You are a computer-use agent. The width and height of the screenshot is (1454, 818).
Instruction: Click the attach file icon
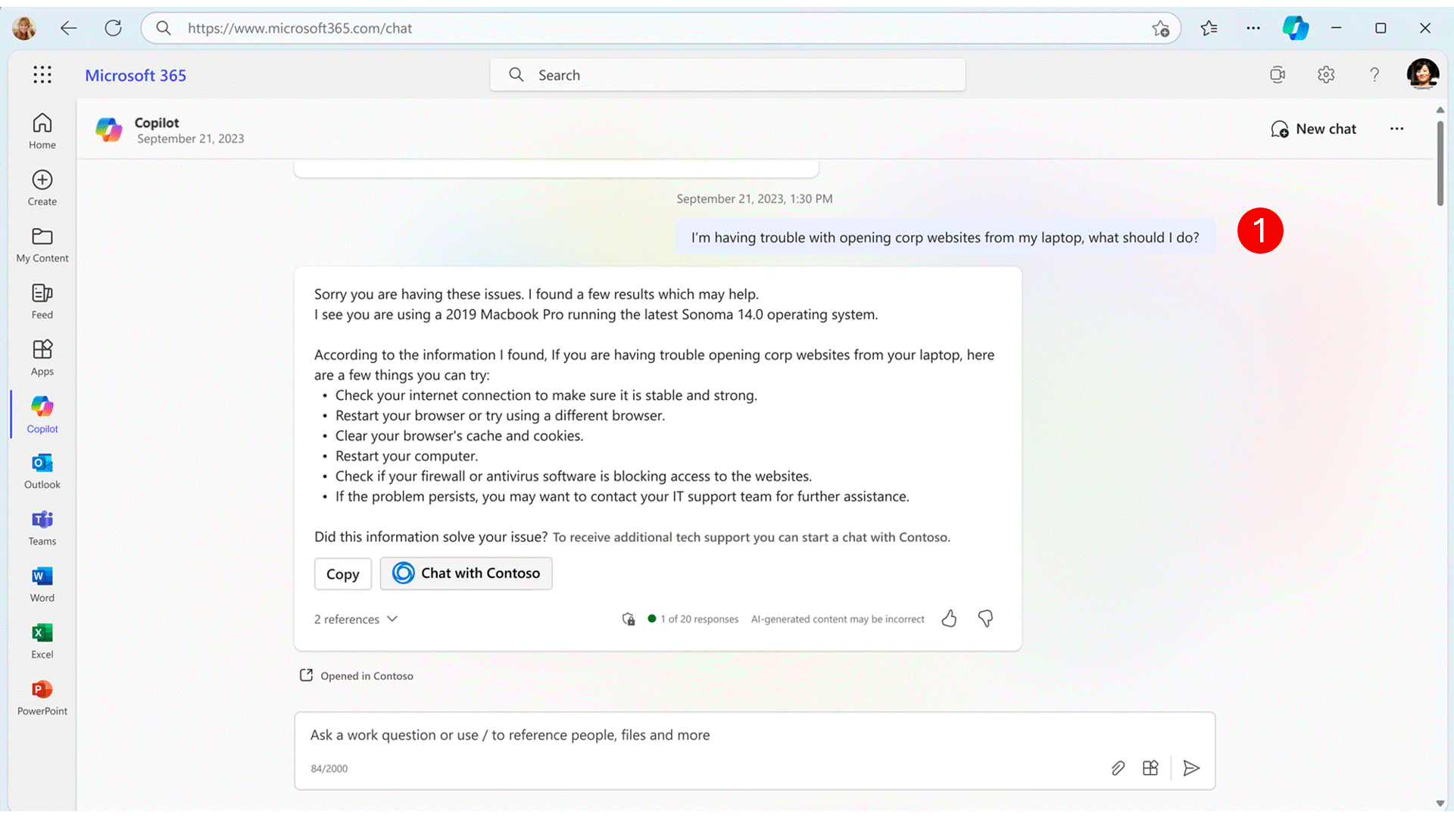click(1118, 768)
